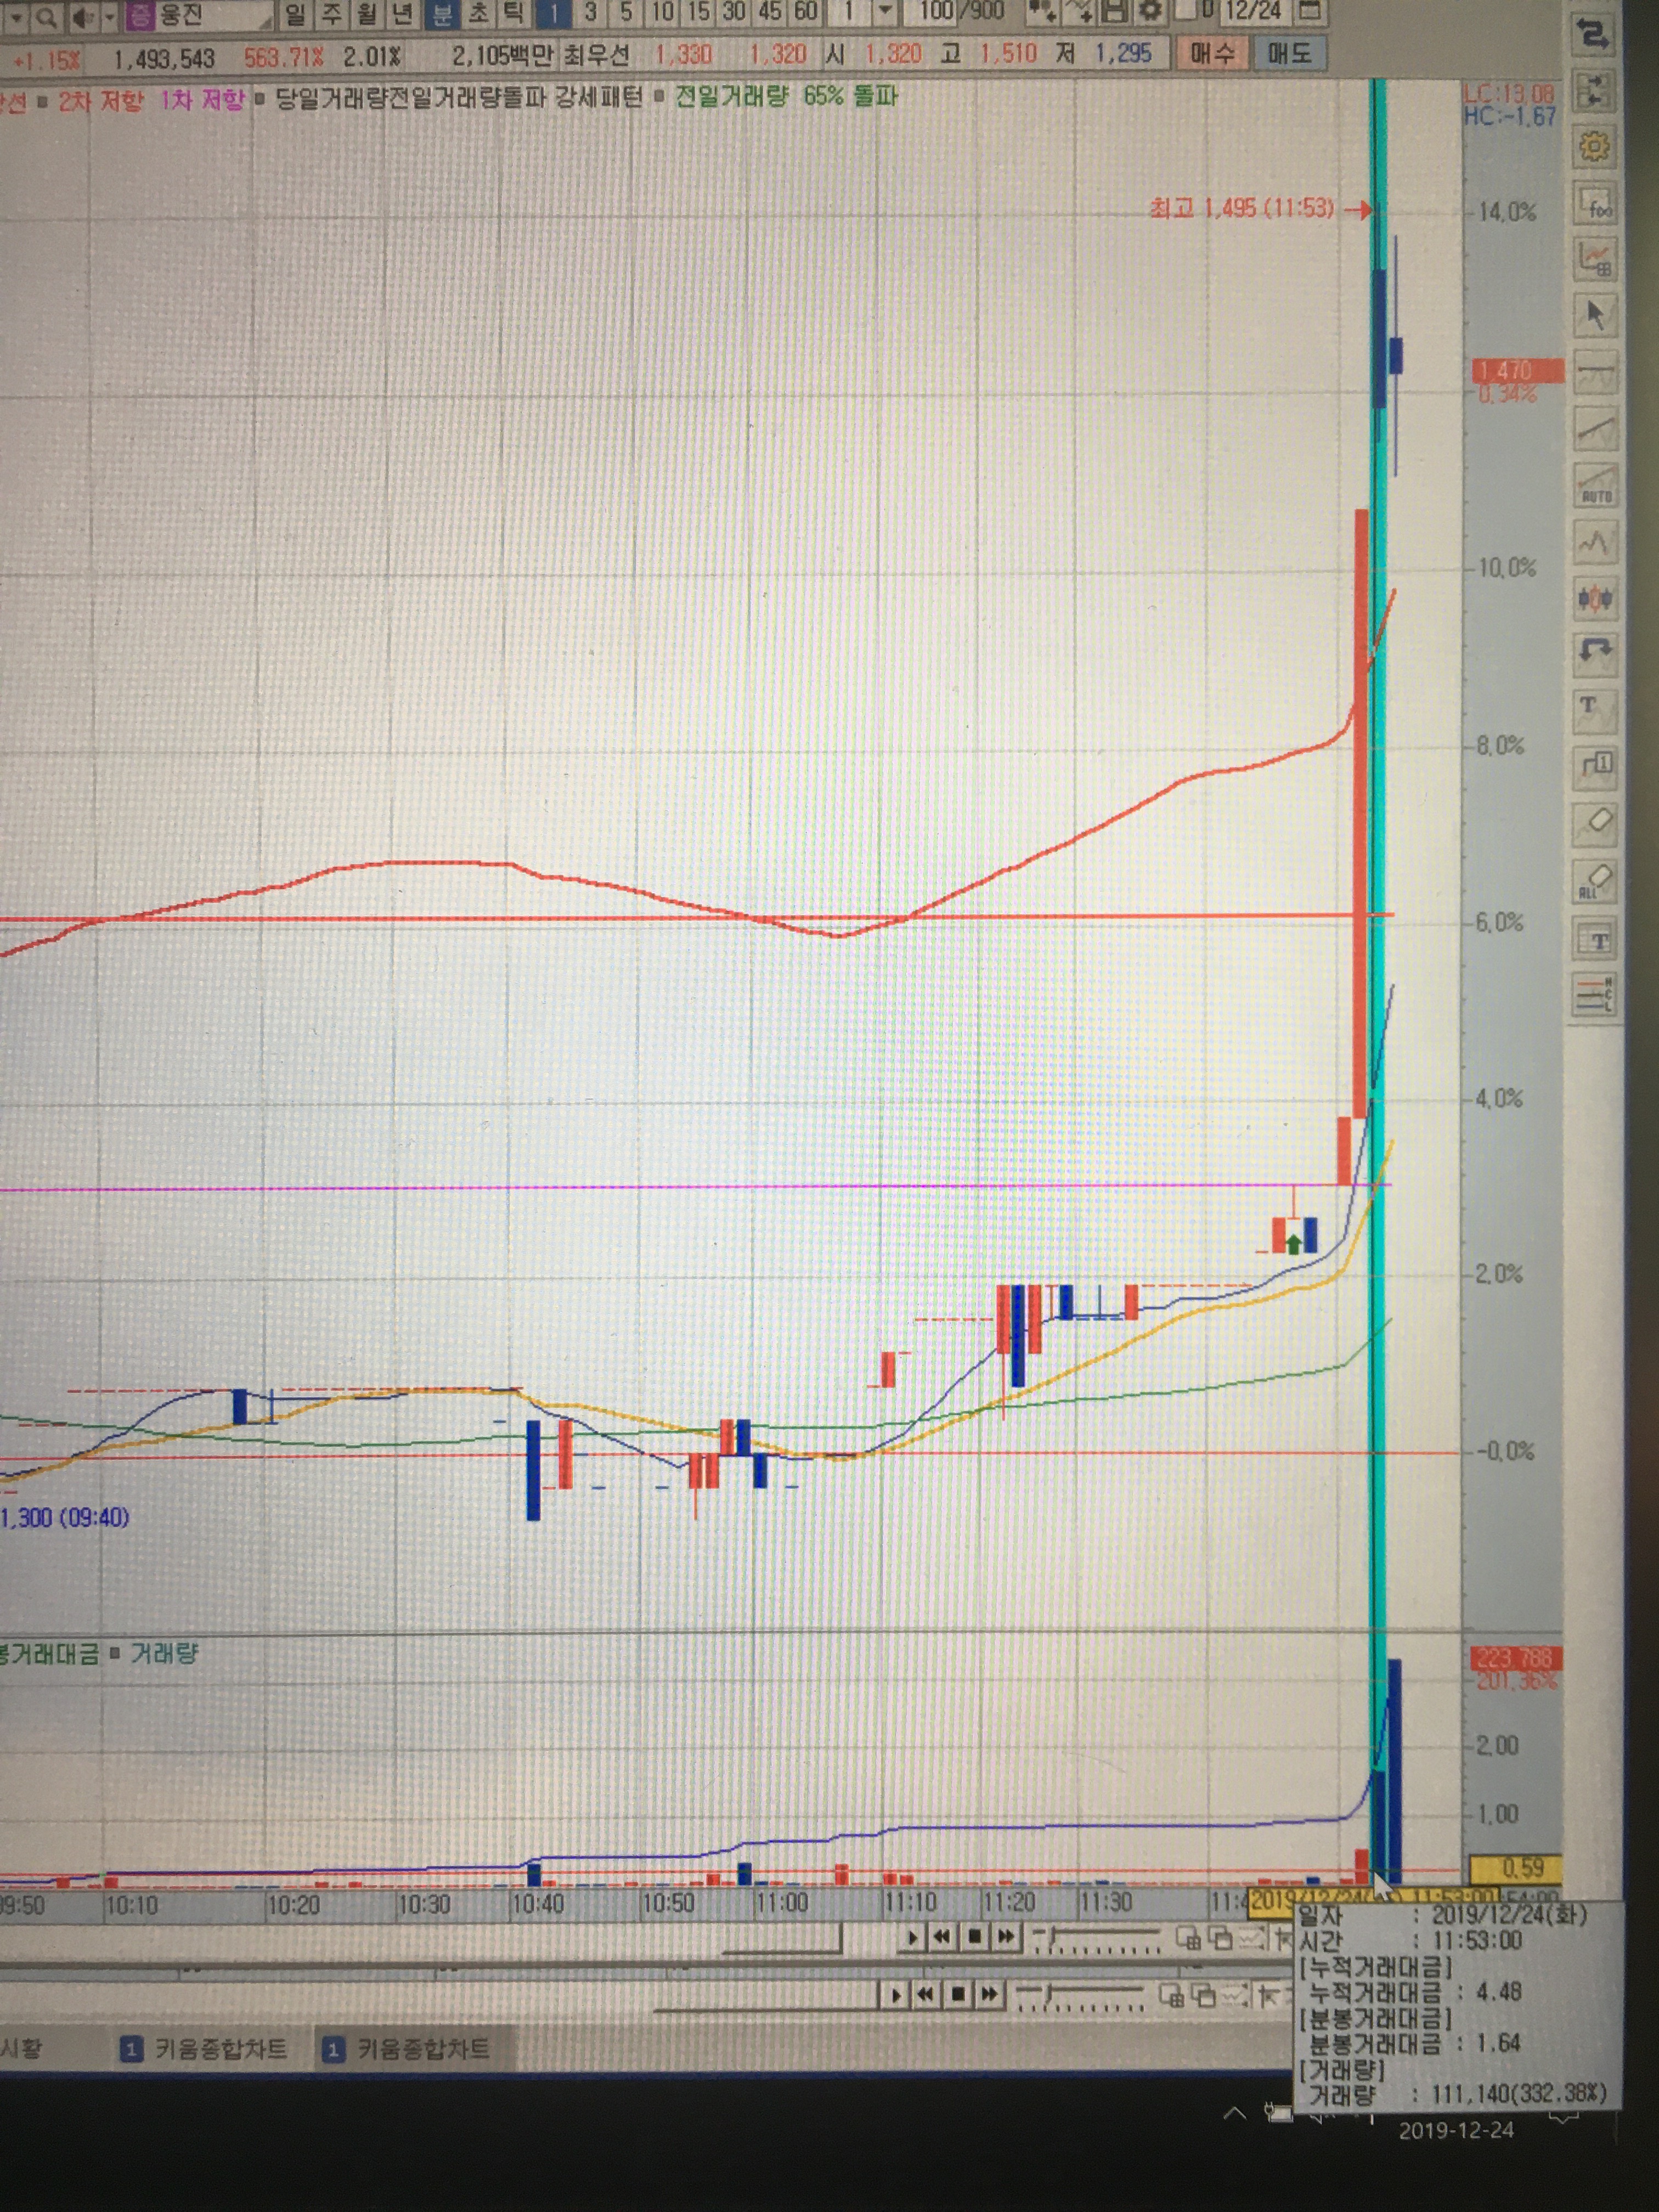The height and width of the screenshot is (2212, 1659).
Task: Click the rewind button in lower replay bar
Action: click(x=925, y=1995)
